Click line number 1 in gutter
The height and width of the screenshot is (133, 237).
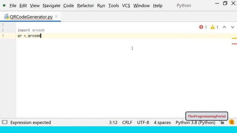(x=3, y=25)
